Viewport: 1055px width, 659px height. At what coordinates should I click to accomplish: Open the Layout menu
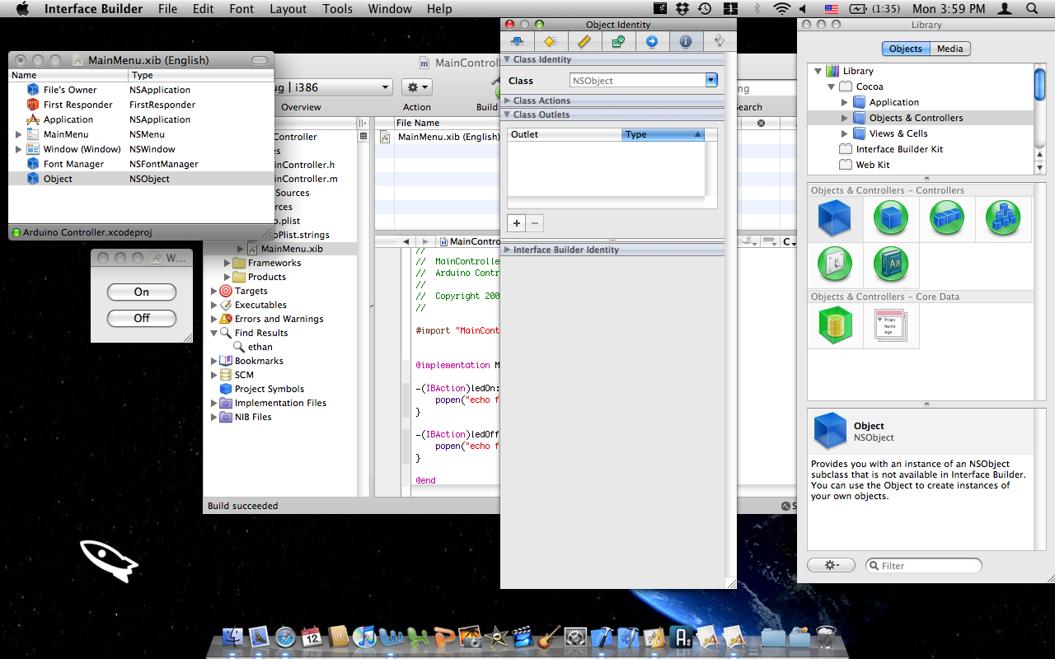(x=288, y=9)
